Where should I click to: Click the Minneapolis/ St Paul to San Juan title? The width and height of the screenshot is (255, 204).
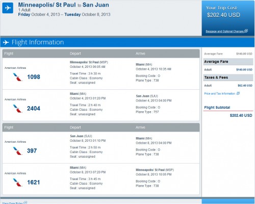[64, 5]
